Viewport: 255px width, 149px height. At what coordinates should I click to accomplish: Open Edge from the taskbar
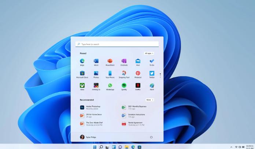pos(133,147)
